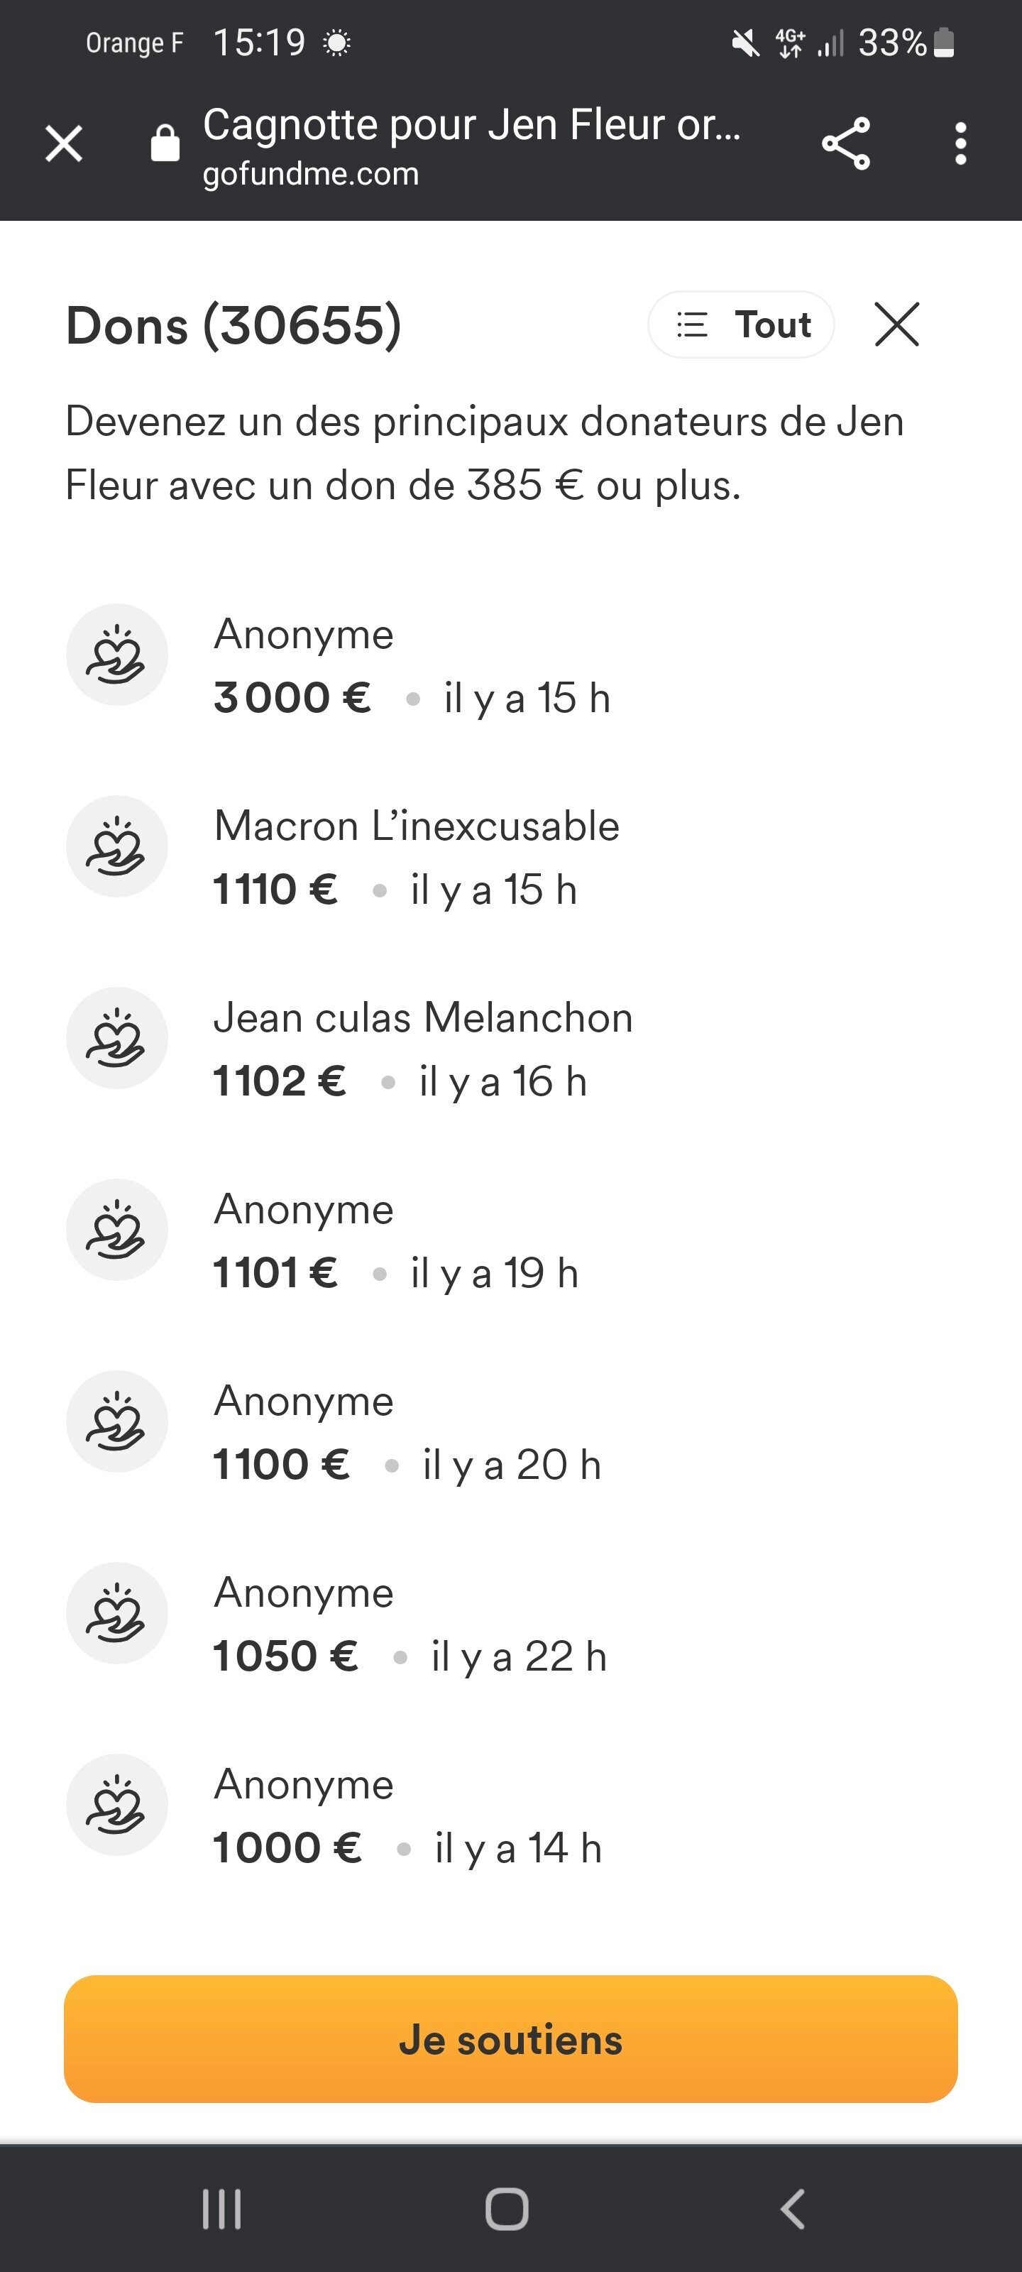Tap the share icon in the browser bar
This screenshot has width=1022, height=2272.
point(846,143)
